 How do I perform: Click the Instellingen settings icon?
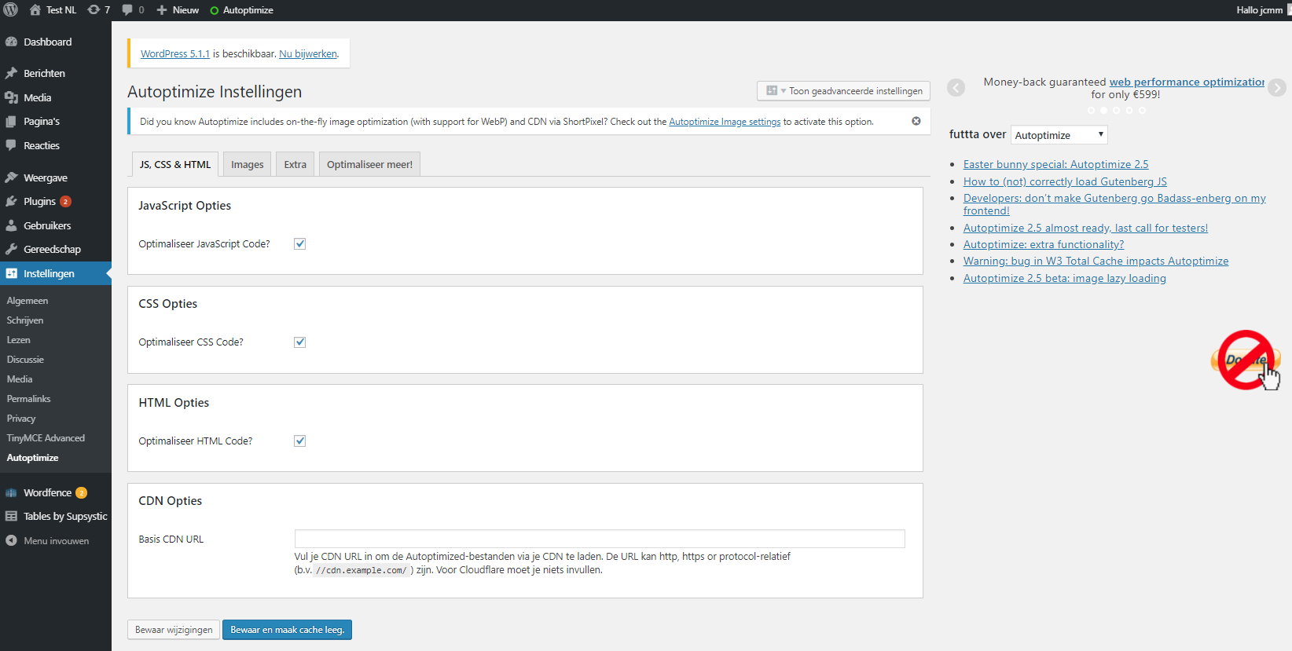tap(11, 273)
